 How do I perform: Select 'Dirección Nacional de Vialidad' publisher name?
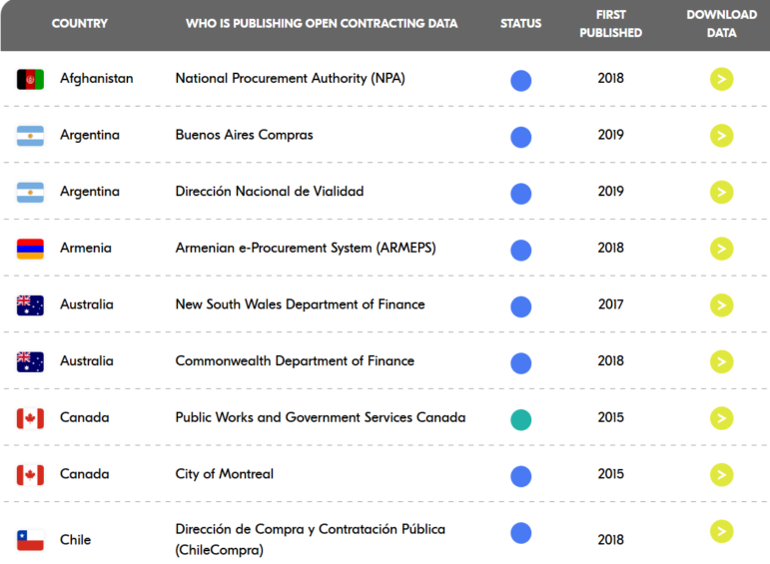270,192
